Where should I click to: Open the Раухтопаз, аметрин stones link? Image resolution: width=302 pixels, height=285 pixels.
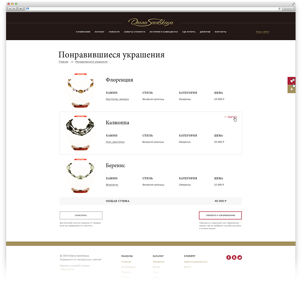[117, 99]
